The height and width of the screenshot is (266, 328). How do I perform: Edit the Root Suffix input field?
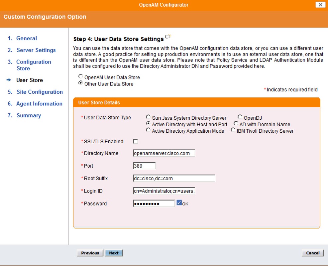(x=174, y=178)
